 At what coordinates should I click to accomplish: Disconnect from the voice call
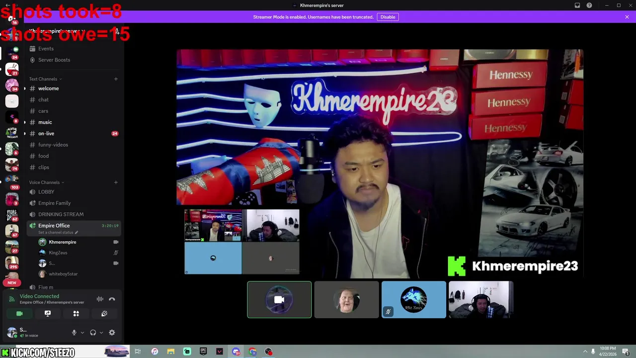coord(112,299)
